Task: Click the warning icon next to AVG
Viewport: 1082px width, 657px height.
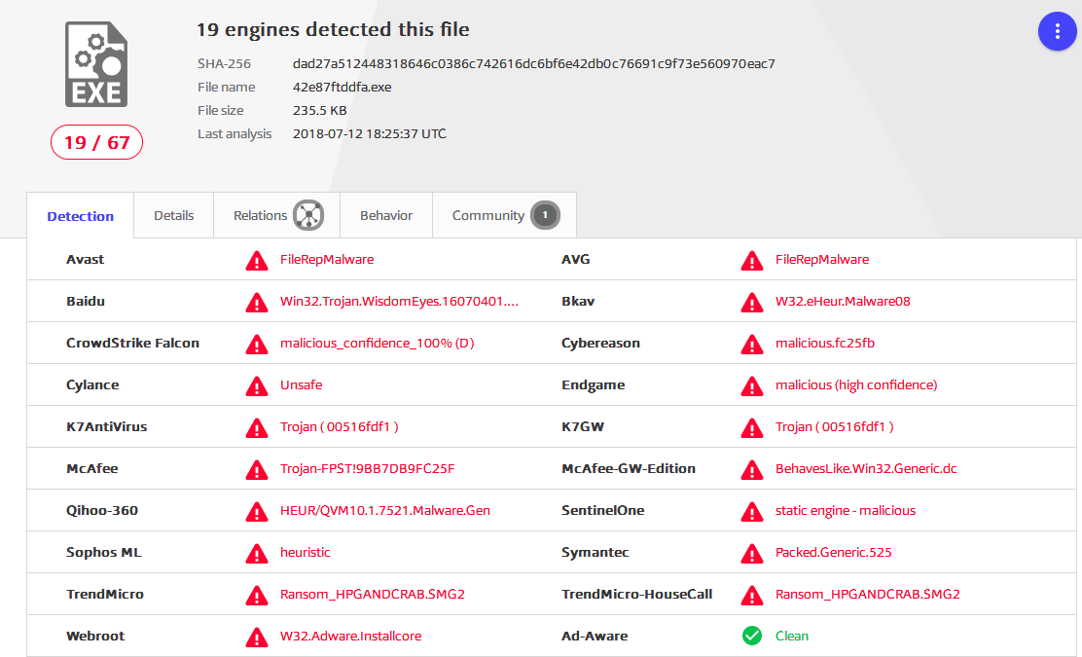Action: (x=752, y=261)
